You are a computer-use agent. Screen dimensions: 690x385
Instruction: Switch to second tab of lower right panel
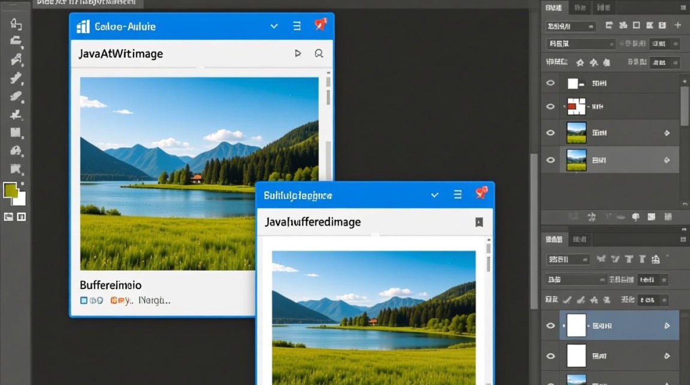580,239
